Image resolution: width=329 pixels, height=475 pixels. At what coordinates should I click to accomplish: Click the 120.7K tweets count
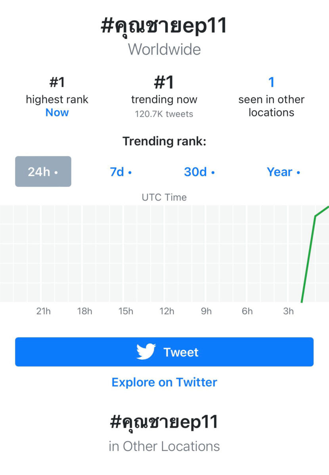pos(164,114)
